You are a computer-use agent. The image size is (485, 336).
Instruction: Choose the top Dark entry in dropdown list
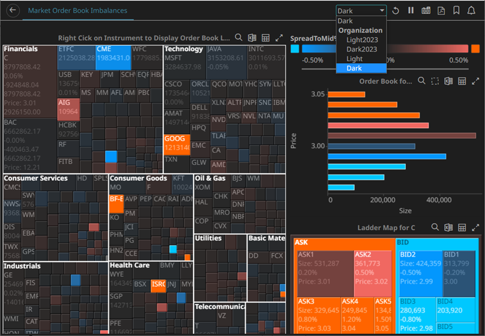pos(361,20)
